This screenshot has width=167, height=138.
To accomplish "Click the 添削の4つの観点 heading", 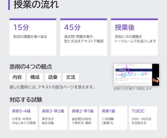I will click(x=31, y=66).
